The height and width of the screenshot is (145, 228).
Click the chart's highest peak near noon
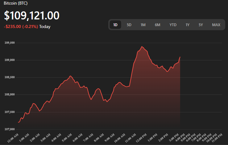[x=142, y=46]
